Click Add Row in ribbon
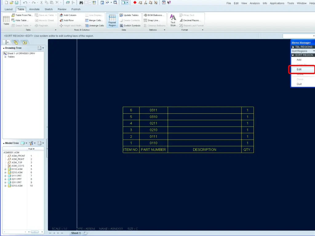Viewport: 315px width, 236px height. click(67, 20)
